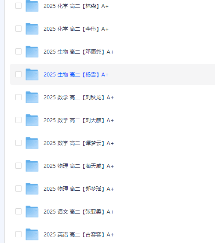
Task: Select checkbox for 语文 高二【张亚柔】
Action: pyautogui.click(x=18, y=211)
